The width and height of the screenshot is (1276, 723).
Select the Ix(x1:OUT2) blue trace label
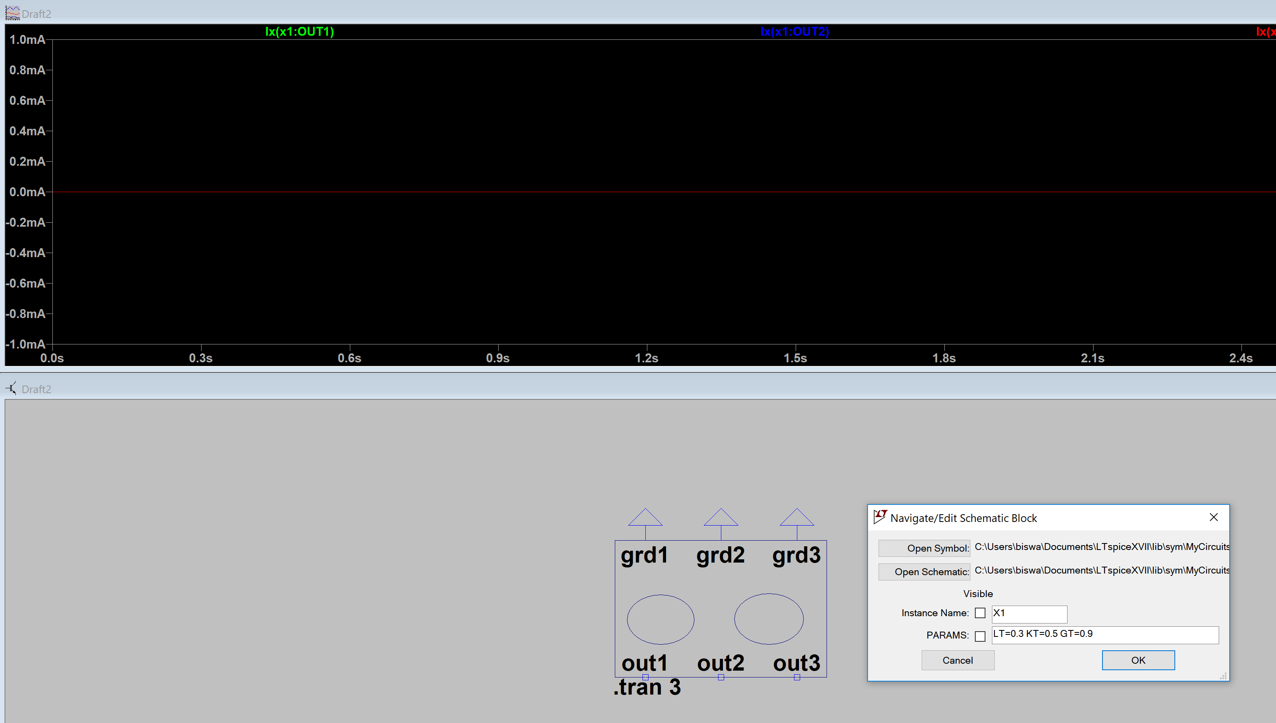(x=795, y=31)
